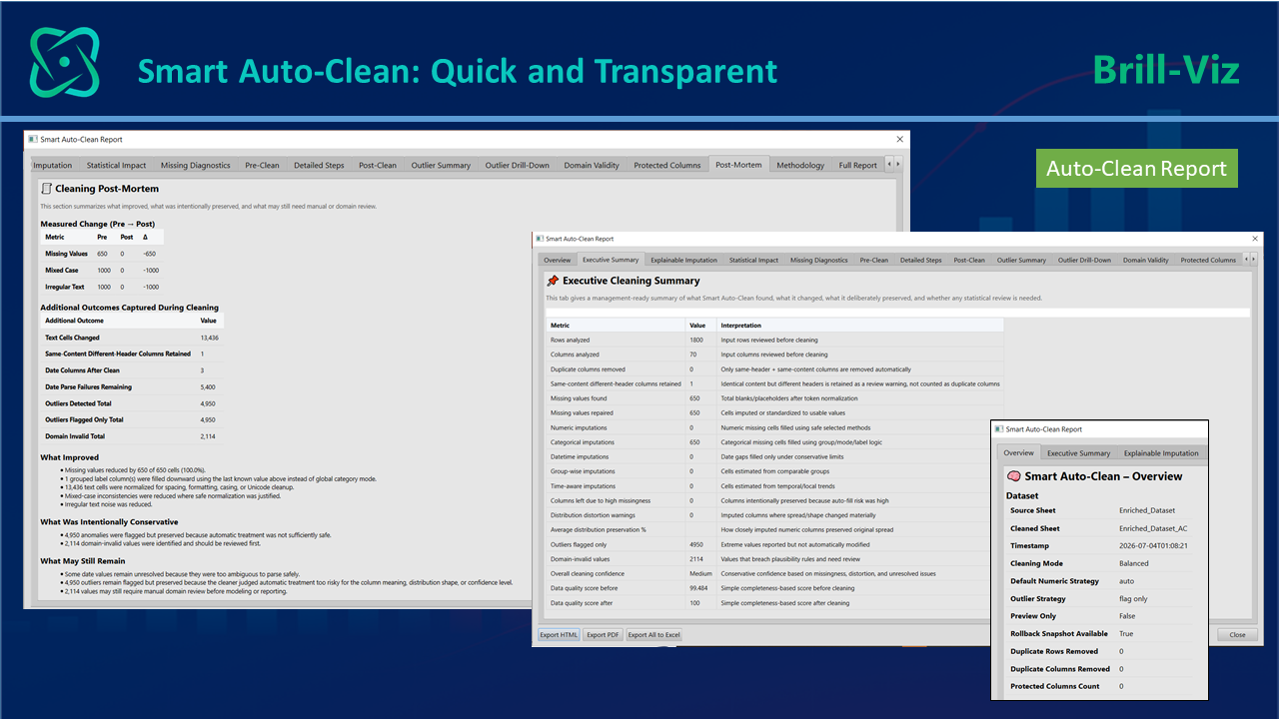Click the Interpretation column header
The image size is (1279, 719).
click(860, 326)
